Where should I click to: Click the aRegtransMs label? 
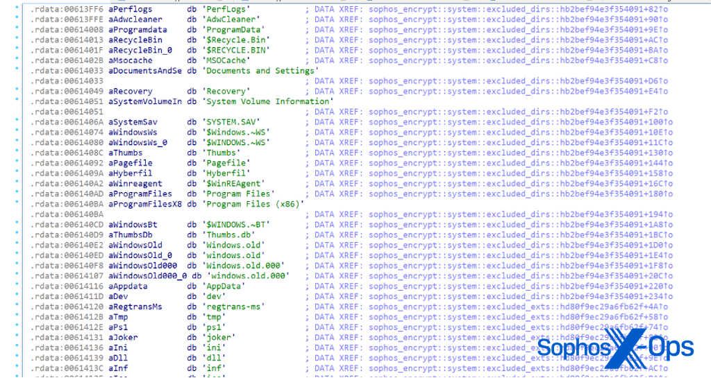[x=135, y=307]
